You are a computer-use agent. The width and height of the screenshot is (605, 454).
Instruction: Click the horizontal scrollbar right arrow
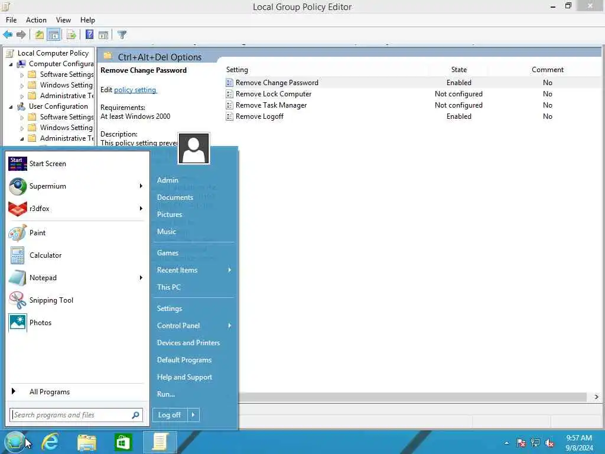[x=597, y=397]
